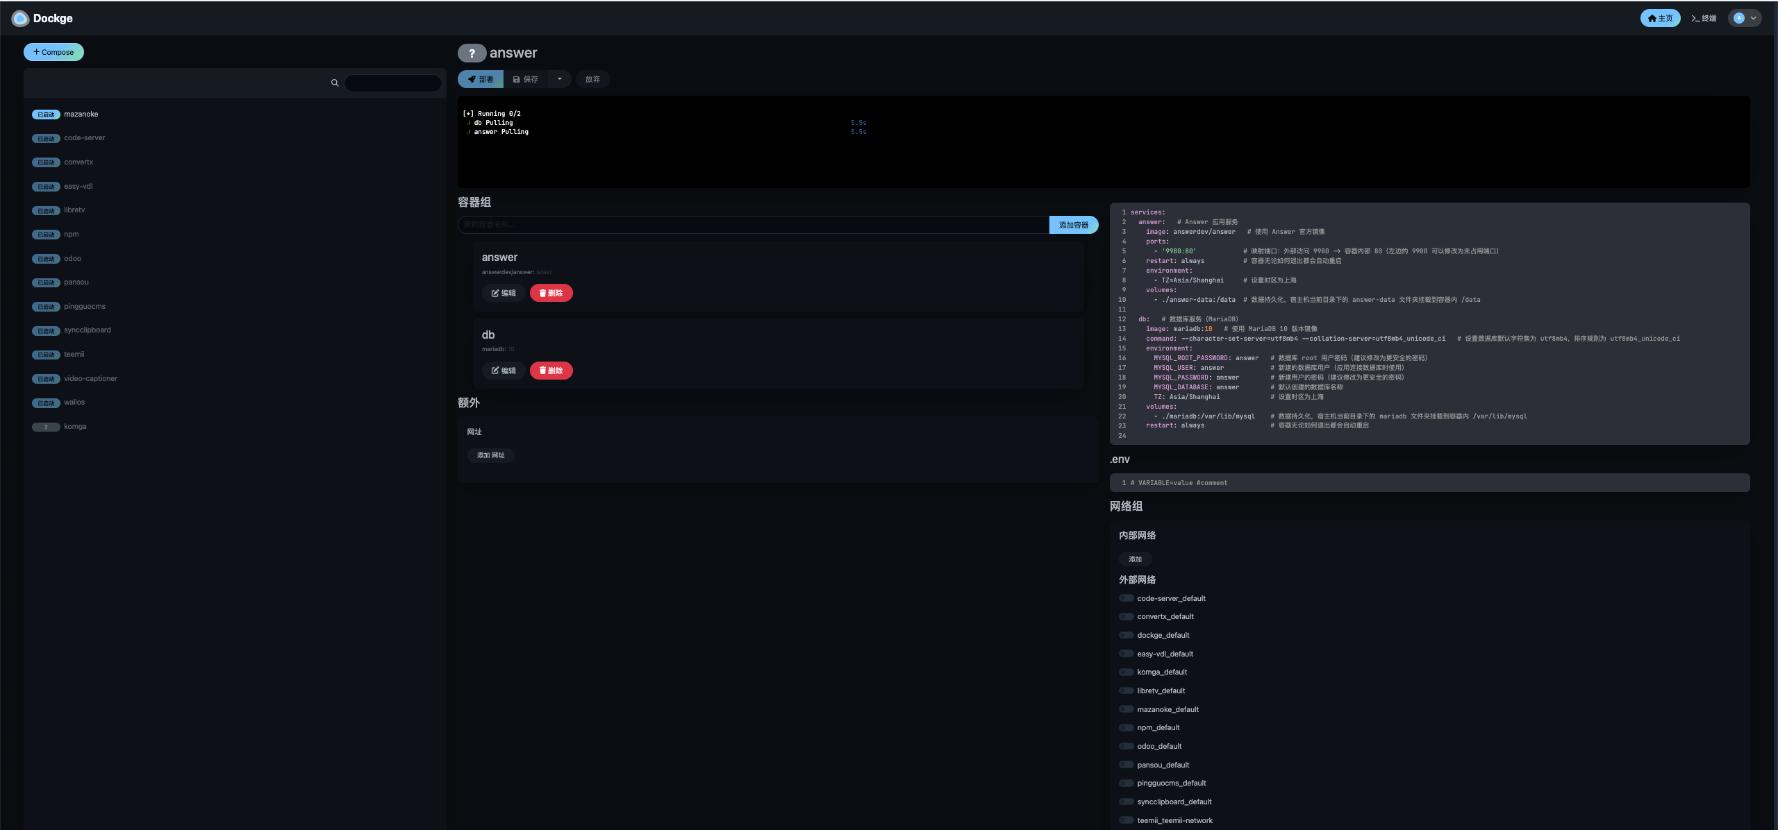Click the Discard (放弃) button

592,80
